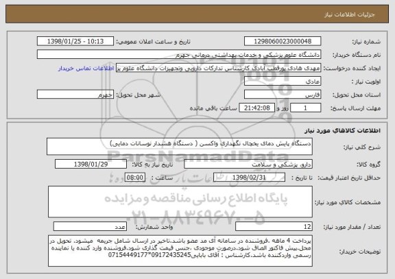The height and width of the screenshot is (279, 395).
Task: Click the price validity date field 1398/02/31
Action: click(x=249, y=178)
